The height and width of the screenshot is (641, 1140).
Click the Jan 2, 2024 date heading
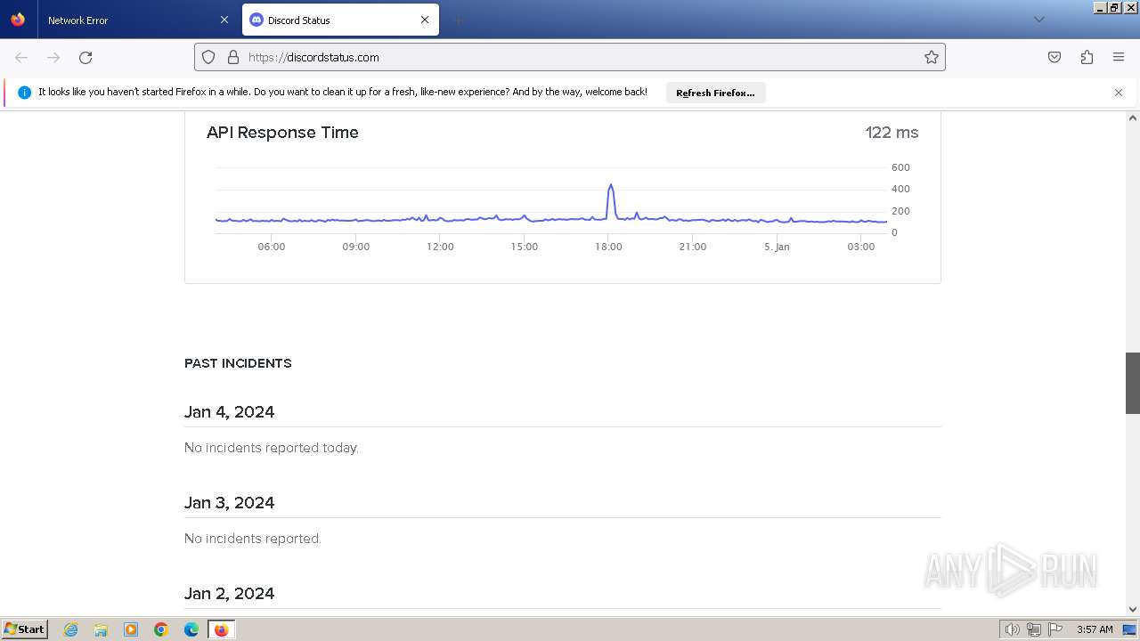click(229, 594)
